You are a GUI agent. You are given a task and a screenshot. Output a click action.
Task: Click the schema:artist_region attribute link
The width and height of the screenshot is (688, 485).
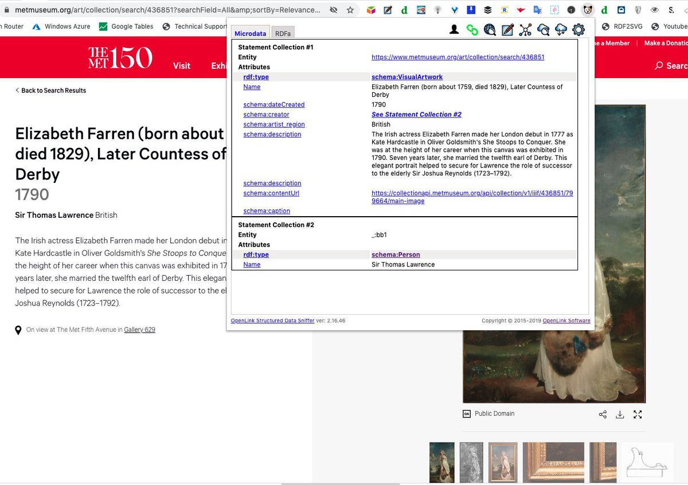tap(274, 124)
